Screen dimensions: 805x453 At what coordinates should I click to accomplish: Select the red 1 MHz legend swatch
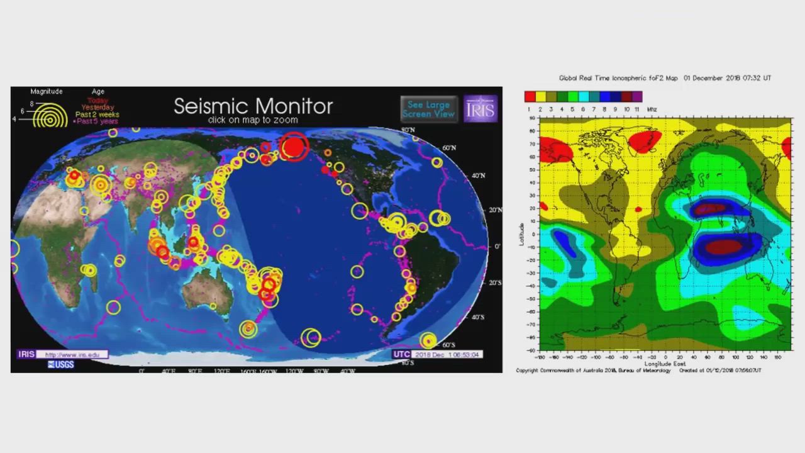click(530, 97)
